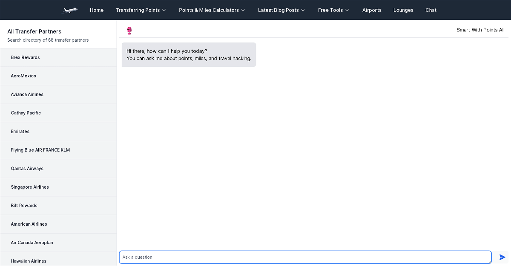Choose Cathay Pacific in the sidebar
Image resolution: width=511 pixels, height=266 pixels.
(58, 113)
